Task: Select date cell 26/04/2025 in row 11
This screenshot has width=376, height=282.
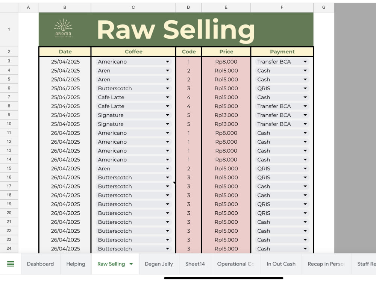Action: pos(65,133)
